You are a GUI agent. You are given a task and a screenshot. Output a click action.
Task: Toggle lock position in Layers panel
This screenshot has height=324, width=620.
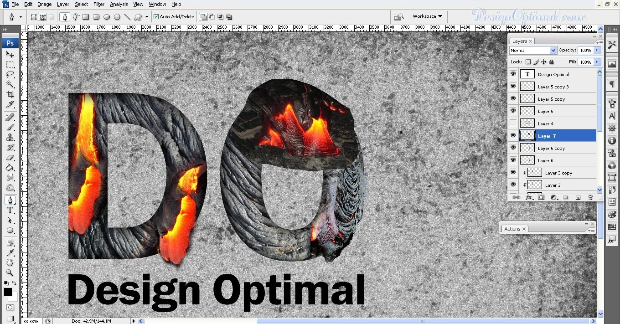544,62
